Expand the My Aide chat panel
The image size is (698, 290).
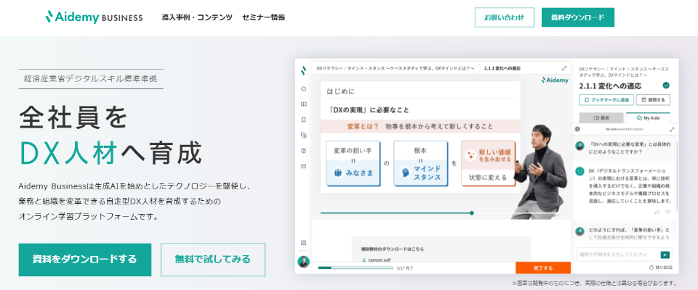tap(672, 129)
